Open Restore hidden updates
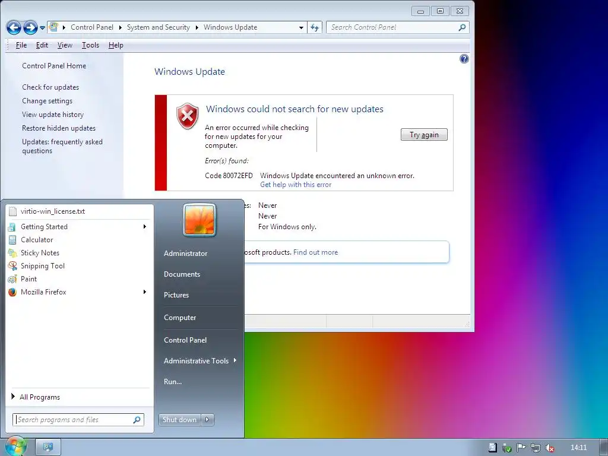This screenshot has height=456, width=608. click(59, 128)
